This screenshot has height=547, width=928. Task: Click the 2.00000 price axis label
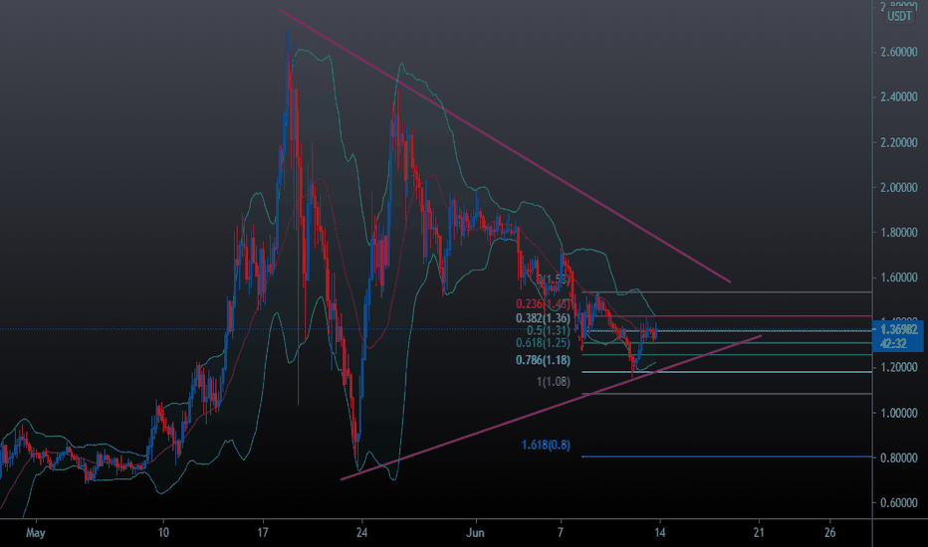click(899, 187)
